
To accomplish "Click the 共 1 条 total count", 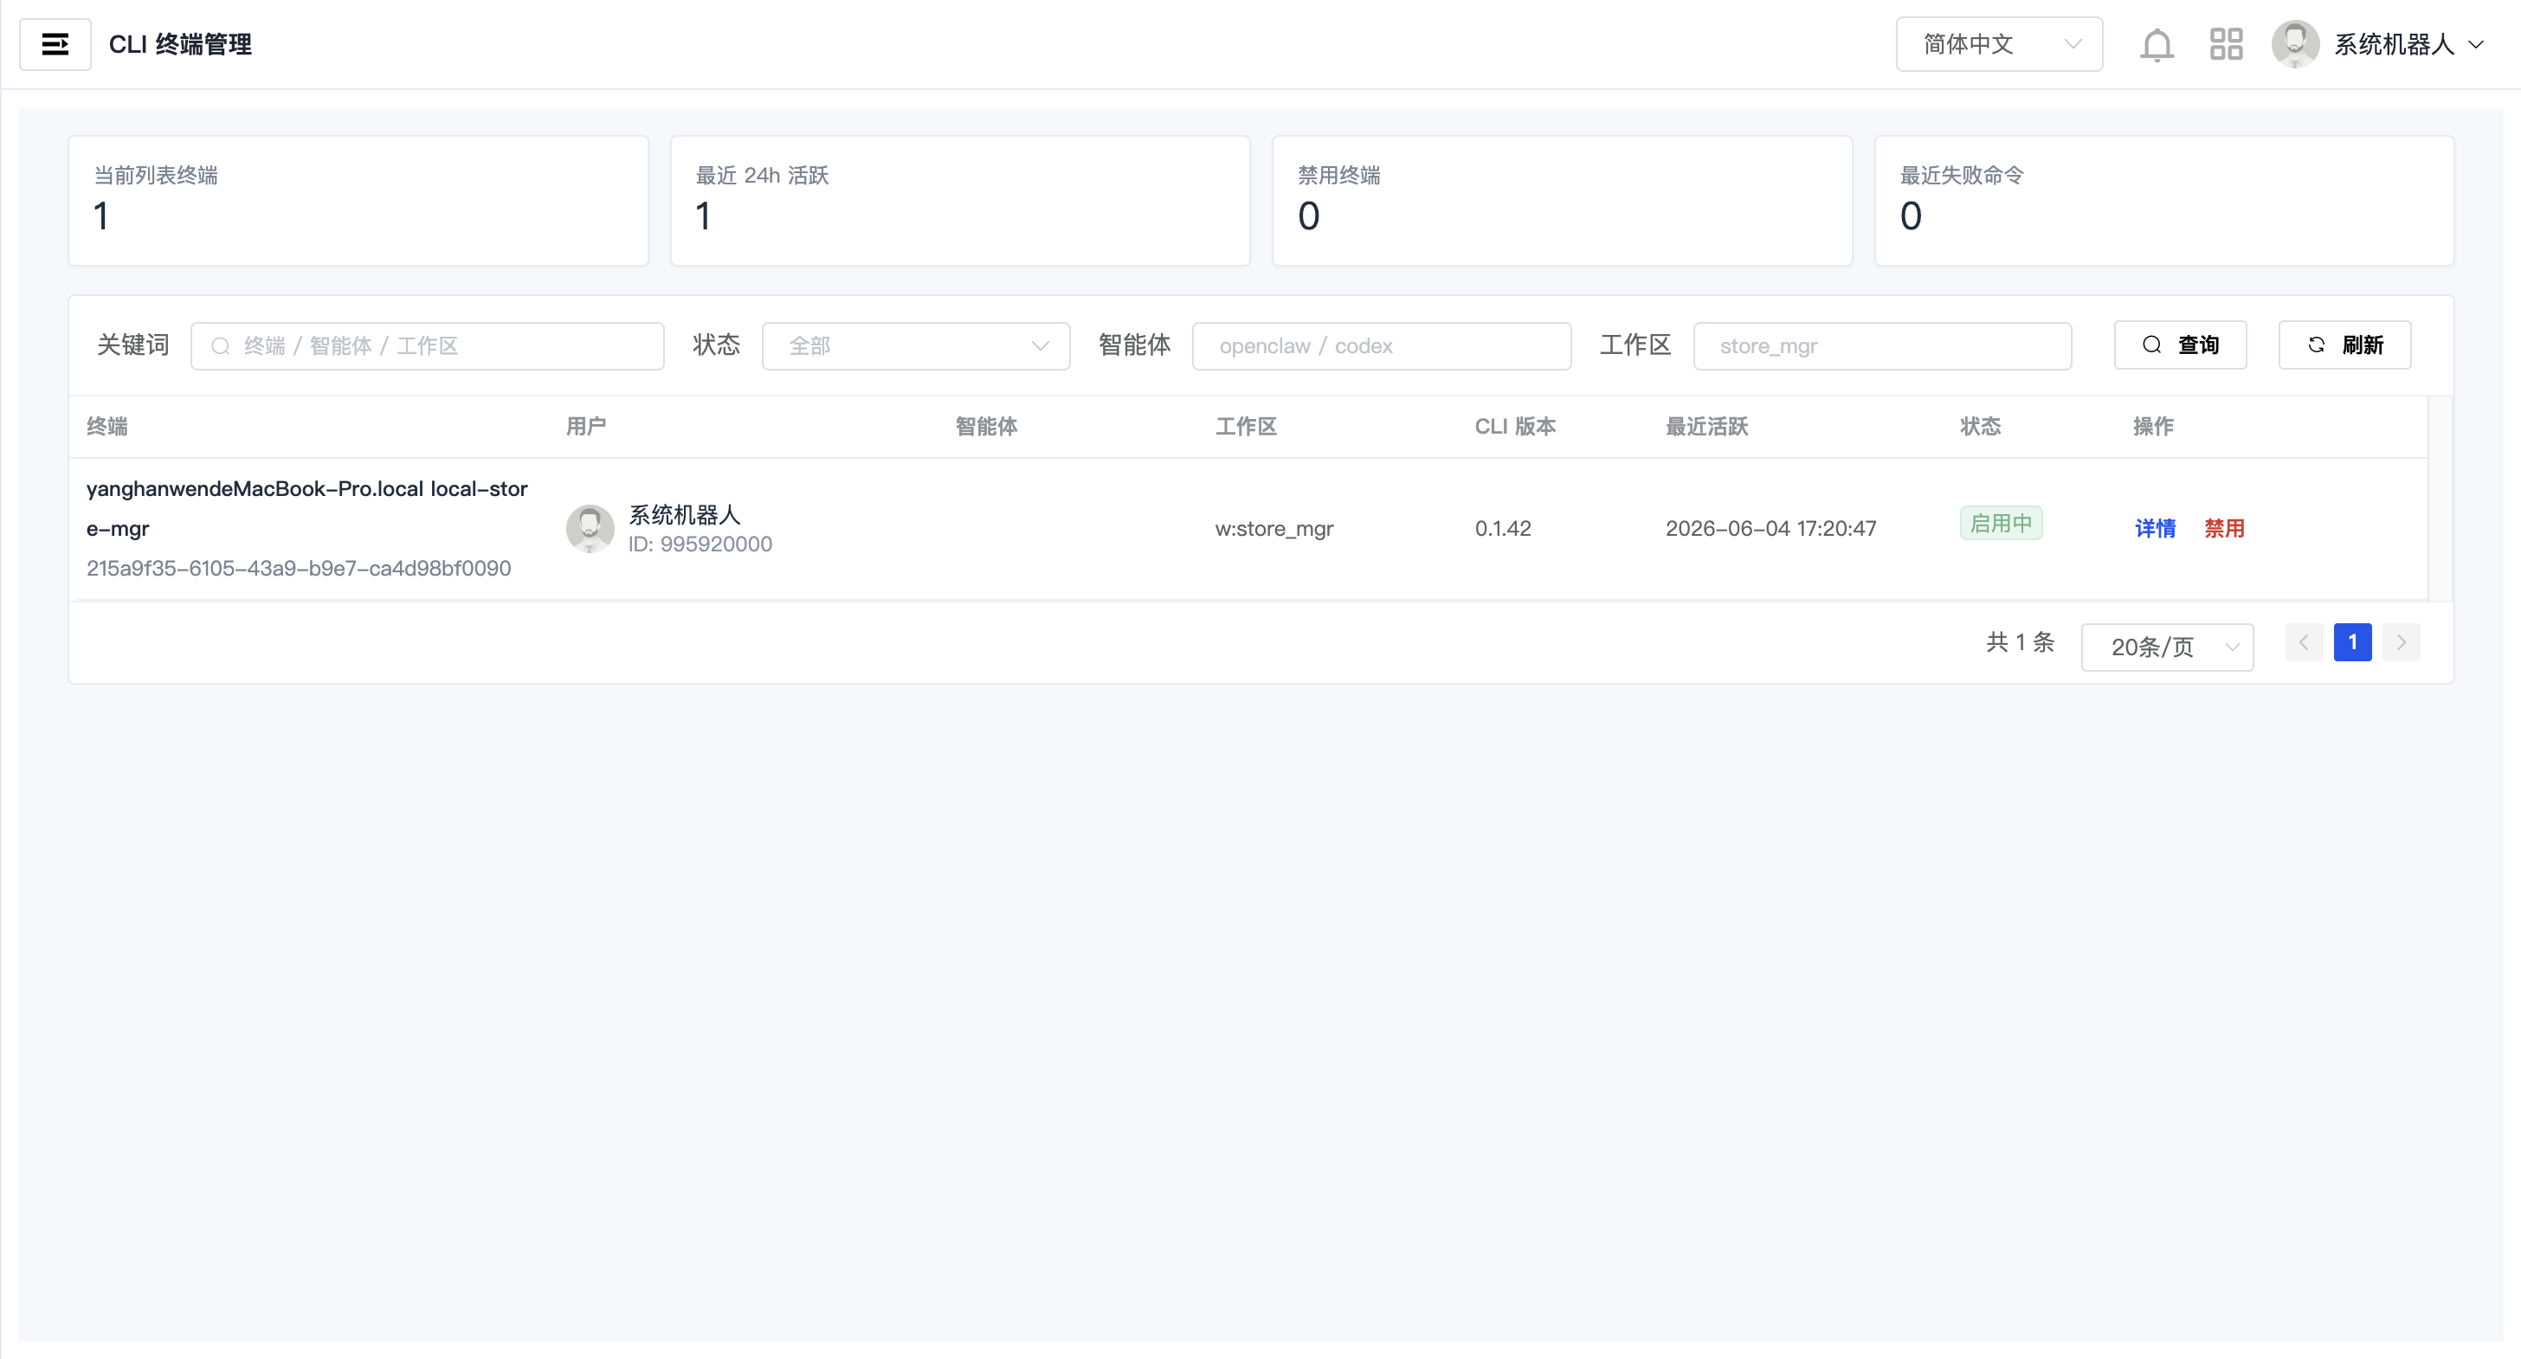I will tap(2020, 643).
